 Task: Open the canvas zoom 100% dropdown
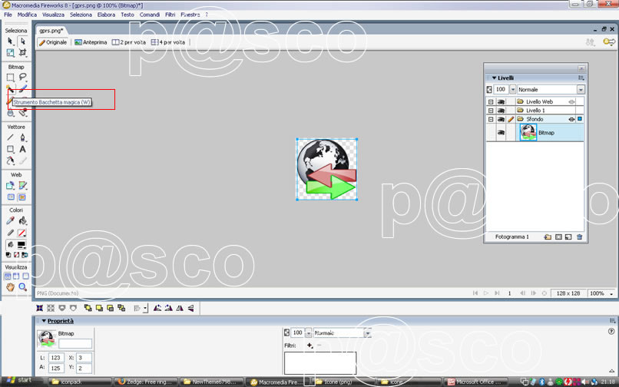pos(611,293)
